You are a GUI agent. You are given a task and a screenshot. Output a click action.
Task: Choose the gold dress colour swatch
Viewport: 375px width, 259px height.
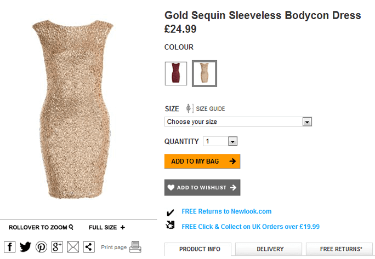[204, 73]
